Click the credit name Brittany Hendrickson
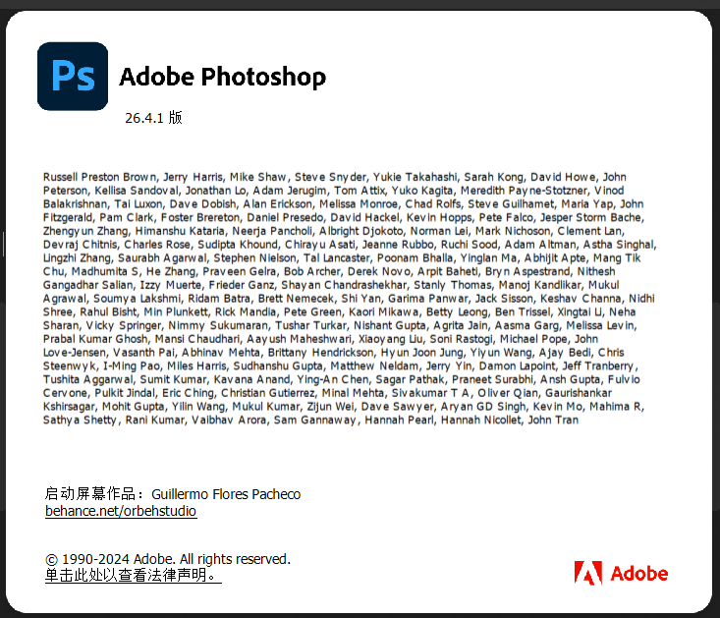Viewport: 720px width, 618px height. coord(320,352)
